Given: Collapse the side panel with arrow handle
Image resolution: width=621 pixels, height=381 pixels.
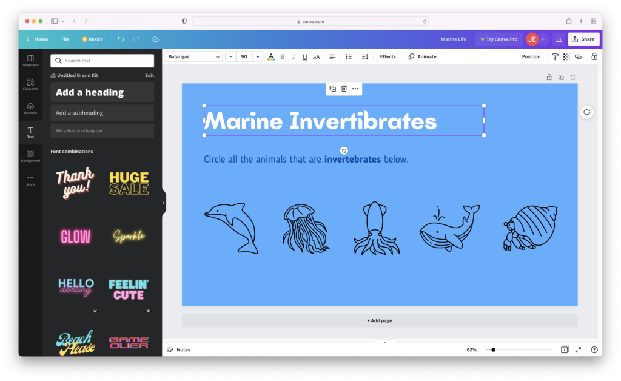Looking at the screenshot, I should pyautogui.click(x=163, y=203).
